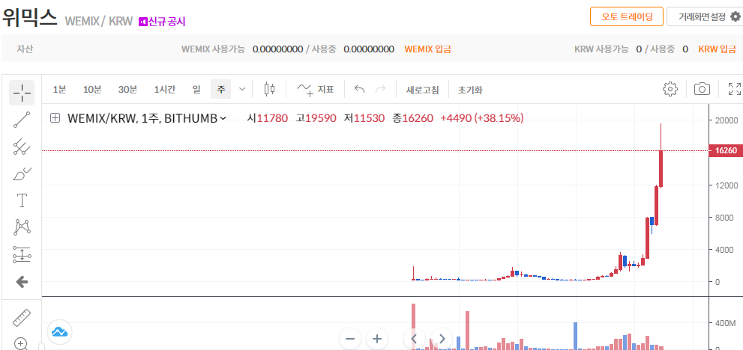The image size is (743, 350).
Task: Click the 오토 트레이딩 button
Action: coord(626,16)
